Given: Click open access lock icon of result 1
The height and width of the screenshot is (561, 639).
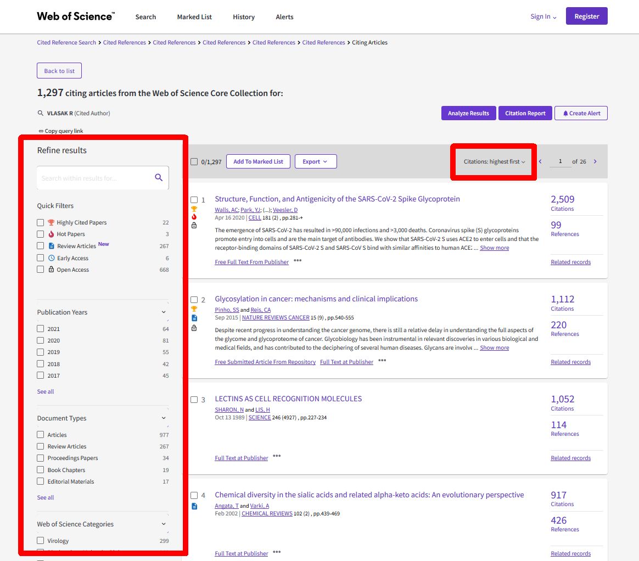Looking at the screenshot, I should 194,225.
